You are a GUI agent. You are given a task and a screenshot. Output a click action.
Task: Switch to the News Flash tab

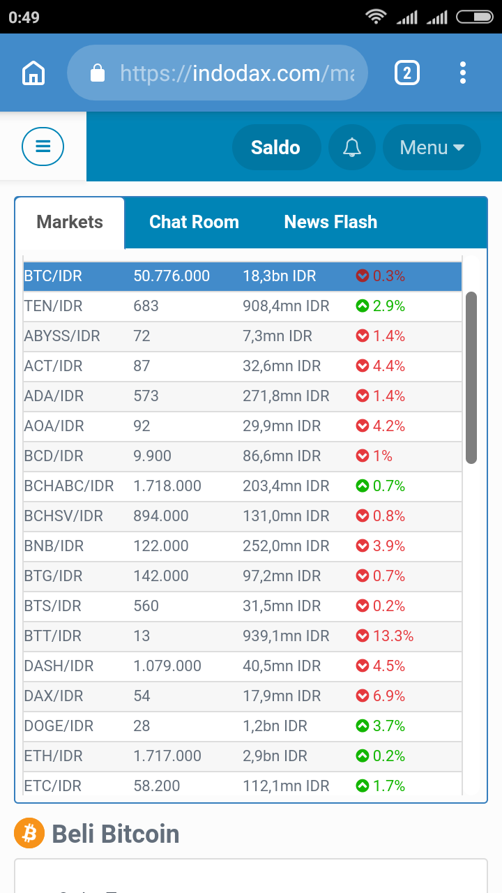pos(330,222)
